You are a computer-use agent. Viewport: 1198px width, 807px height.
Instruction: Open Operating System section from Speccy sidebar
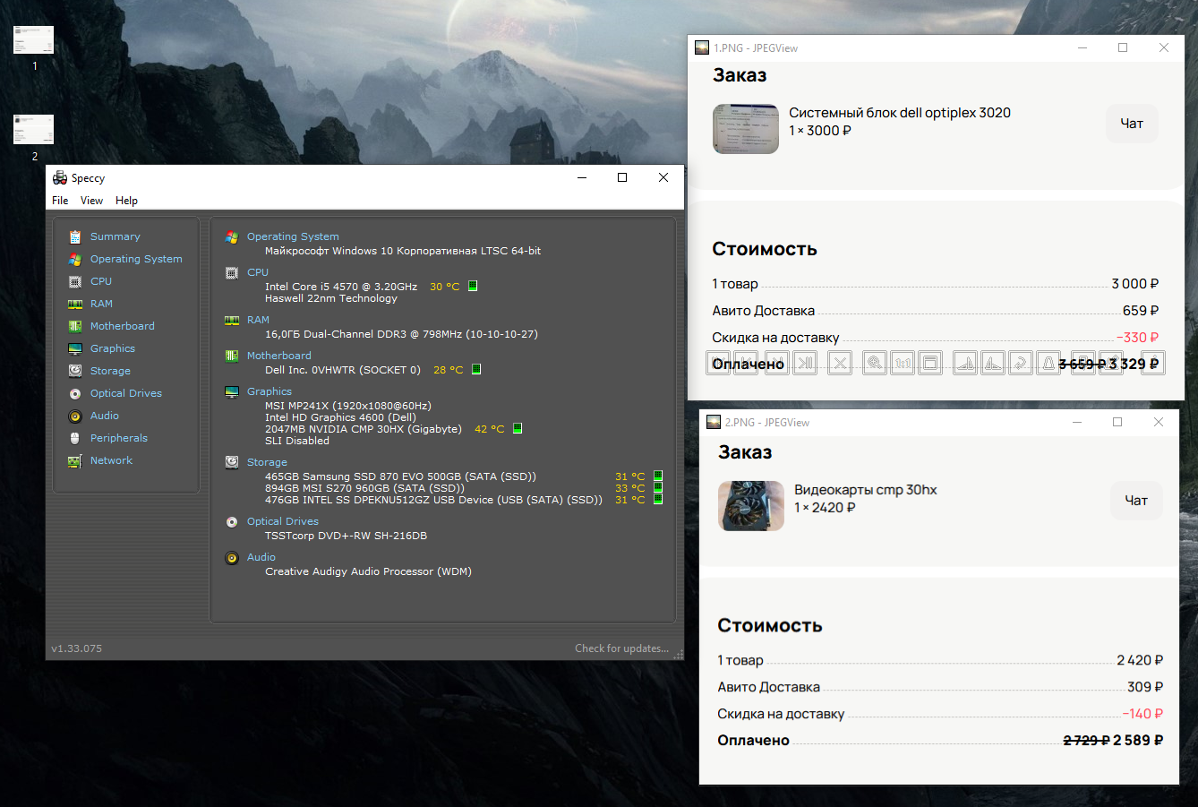[x=136, y=259]
